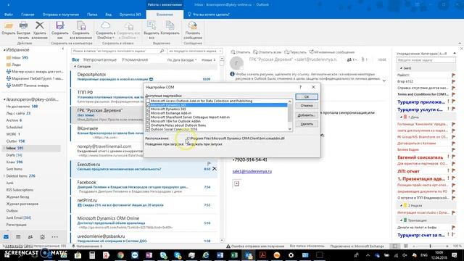
Task: Toggle OneNote Notes about Outlook Items checkbox
Action: tap(148, 125)
